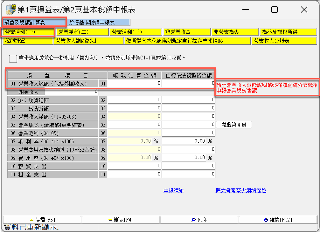Click row 10 薪資支出 帳載結算金額 field
The width and height of the screenshot is (320, 232).
(135, 166)
